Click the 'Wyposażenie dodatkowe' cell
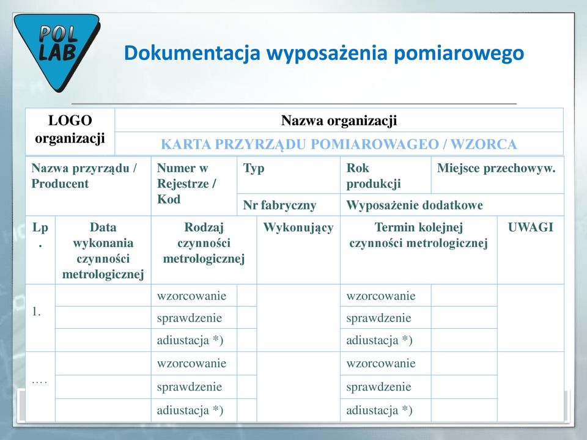This screenshot has height=440, width=587. click(x=452, y=205)
